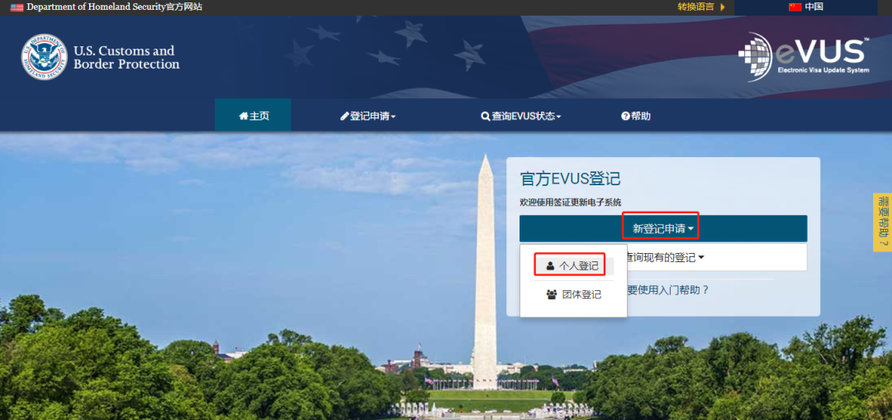
Task: Click U.S. Customs and Border Protection text
Action: 126,58
